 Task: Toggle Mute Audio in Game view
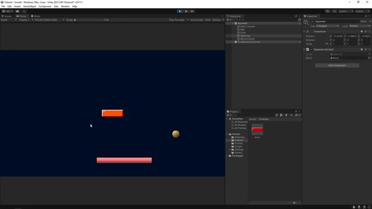[196, 20]
